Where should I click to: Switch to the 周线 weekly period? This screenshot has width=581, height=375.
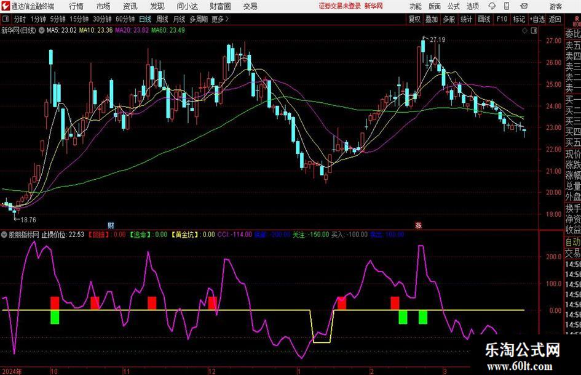point(162,19)
